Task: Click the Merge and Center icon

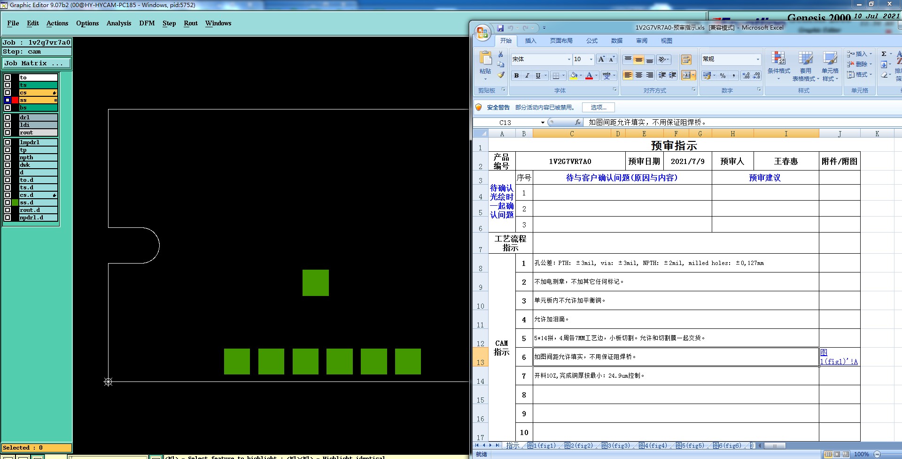Action: click(686, 75)
